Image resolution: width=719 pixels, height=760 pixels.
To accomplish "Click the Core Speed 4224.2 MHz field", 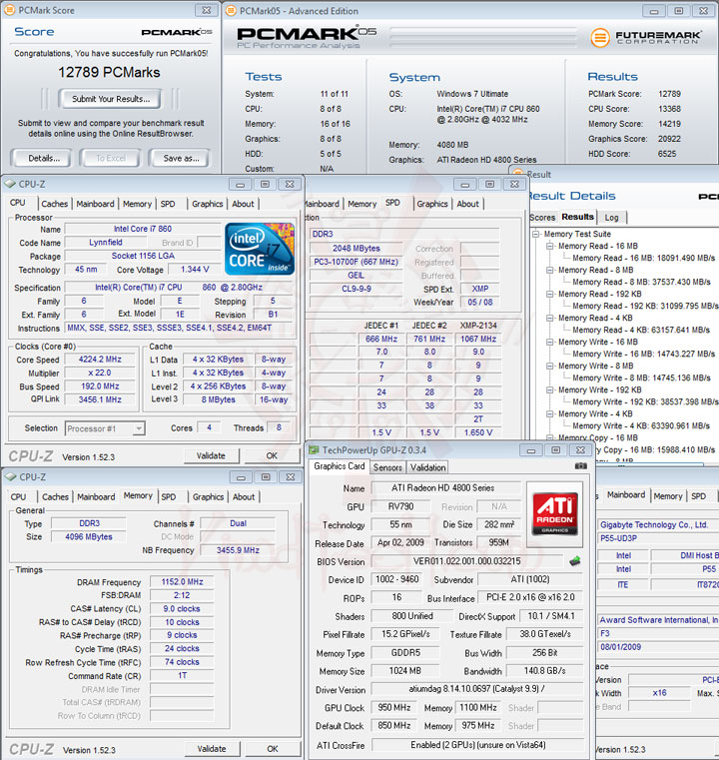I will pos(100,360).
